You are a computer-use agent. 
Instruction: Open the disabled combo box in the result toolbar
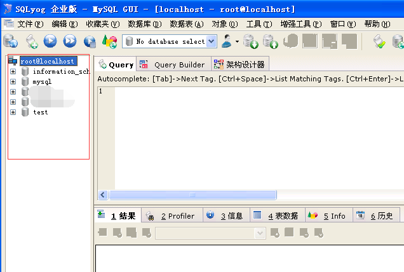210,233
